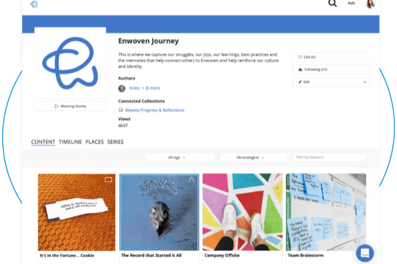
Task: Switch to the TIMELINE tab
Action: tap(71, 142)
